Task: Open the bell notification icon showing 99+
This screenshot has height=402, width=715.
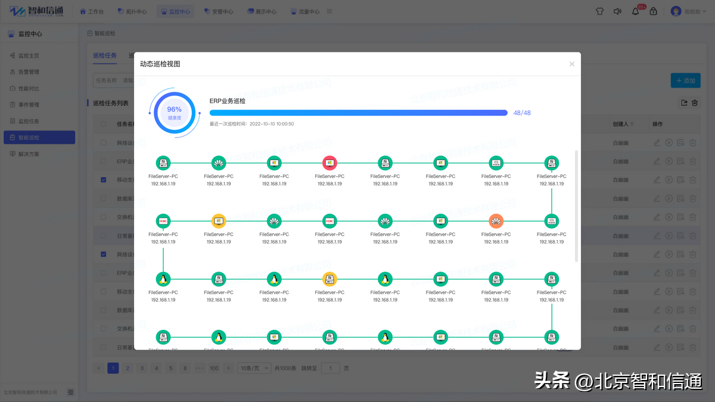Action: click(635, 11)
